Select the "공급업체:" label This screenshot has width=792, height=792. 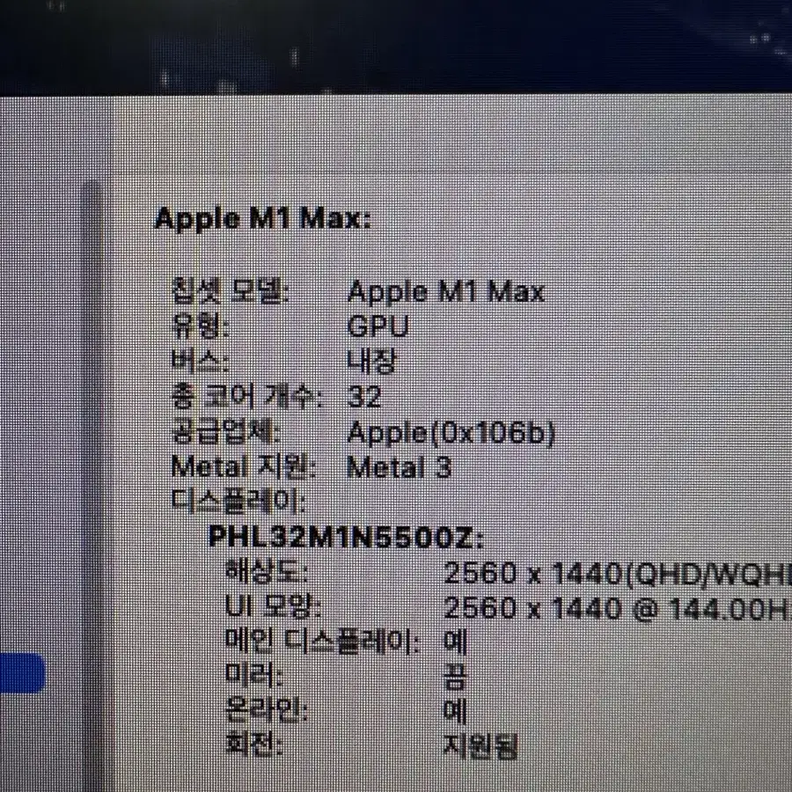[x=226, y=432]
